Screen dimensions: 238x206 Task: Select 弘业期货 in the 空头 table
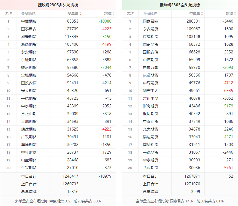pyautogui.click(x=150, y=168)
